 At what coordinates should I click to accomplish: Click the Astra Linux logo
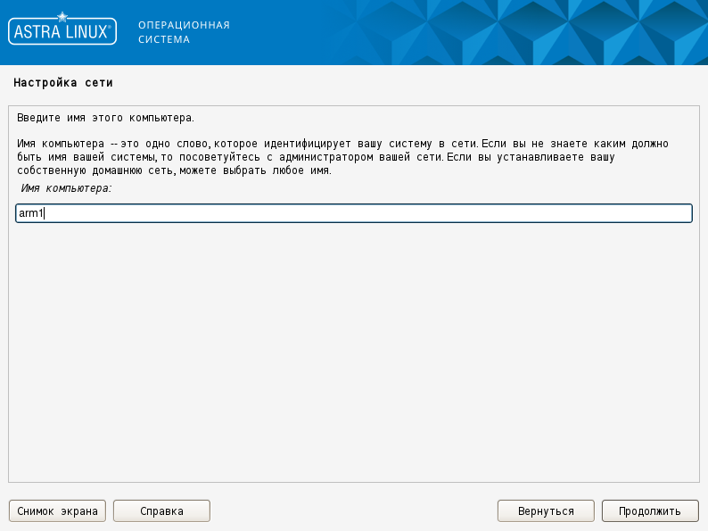point(62,29)
